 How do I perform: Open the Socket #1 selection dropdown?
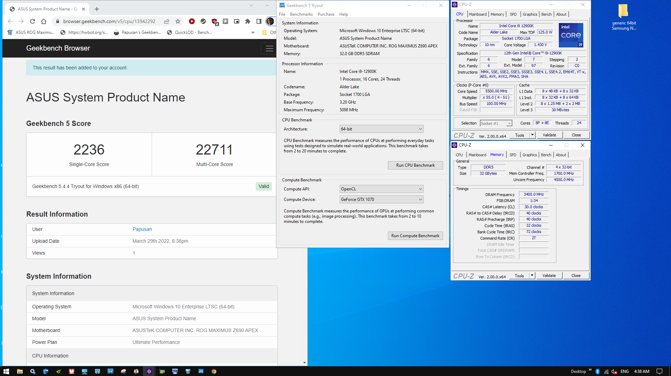pos(496,123)
